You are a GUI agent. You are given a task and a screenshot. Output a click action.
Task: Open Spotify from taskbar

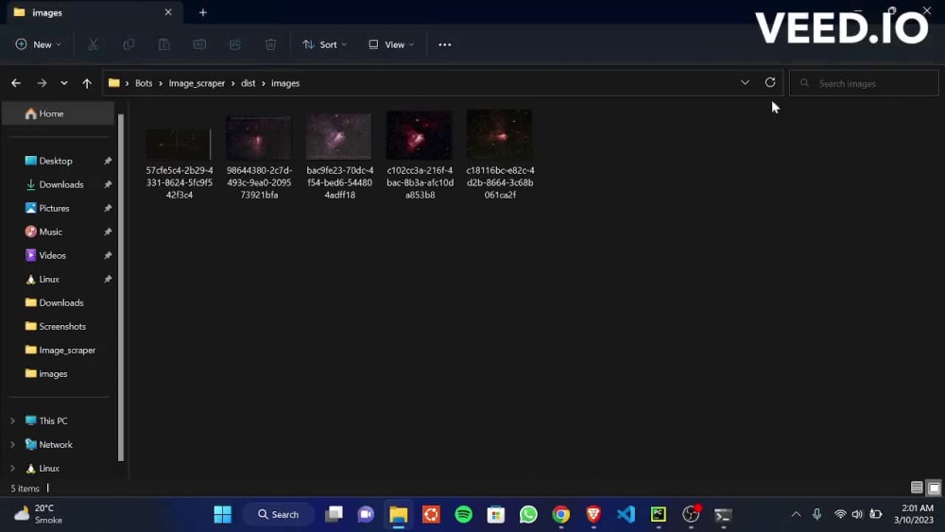click(x=463, y=514)
